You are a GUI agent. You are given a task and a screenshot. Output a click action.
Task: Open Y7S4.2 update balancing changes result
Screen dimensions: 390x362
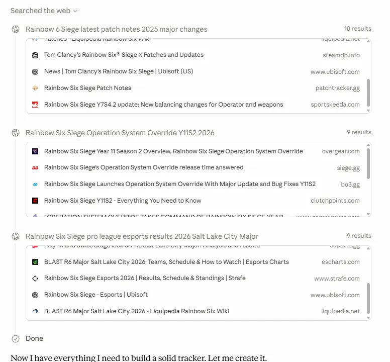tap(164, 105)
